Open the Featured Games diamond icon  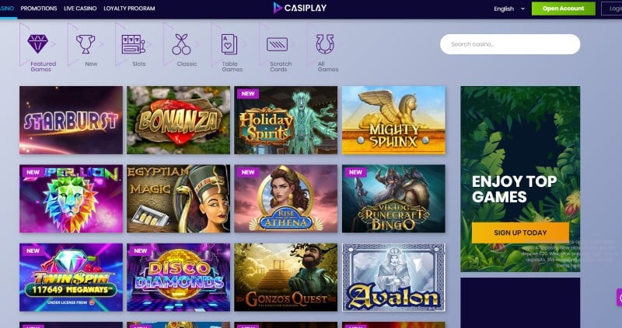coord(37,43)
